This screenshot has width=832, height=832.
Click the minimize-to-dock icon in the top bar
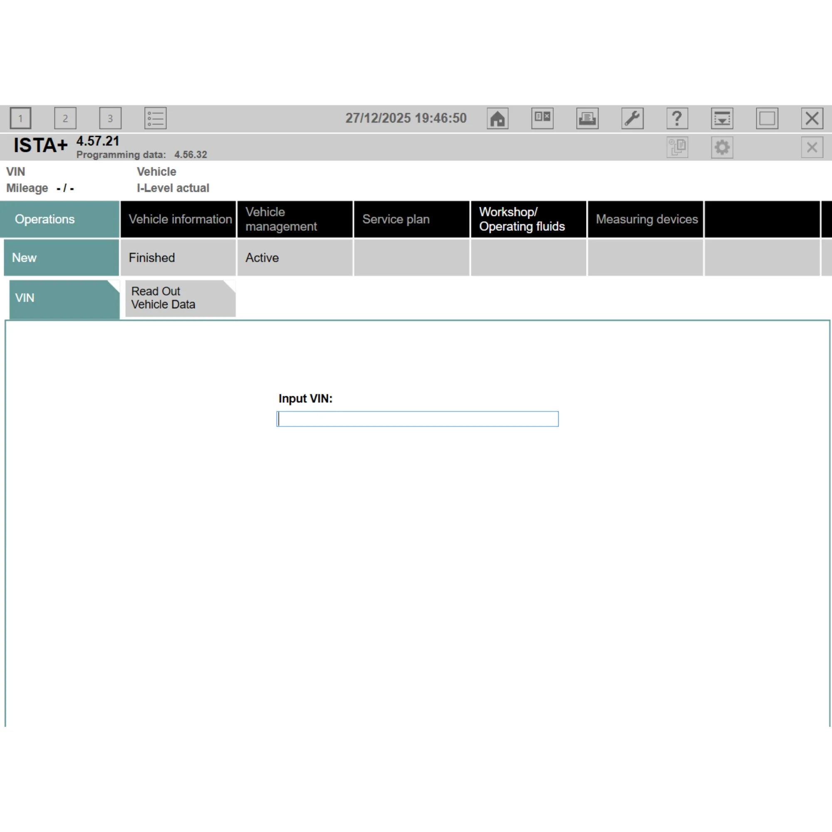722,119
